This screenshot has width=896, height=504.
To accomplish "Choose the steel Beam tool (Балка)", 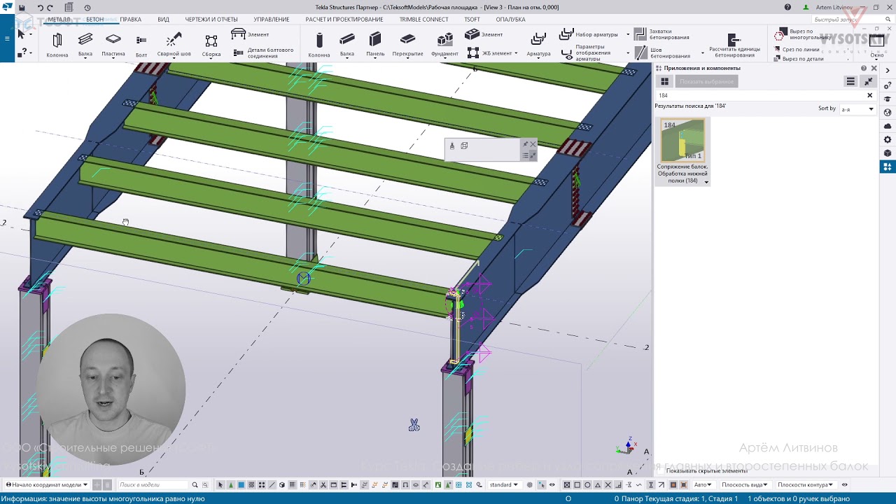I will tap(85, 44).
